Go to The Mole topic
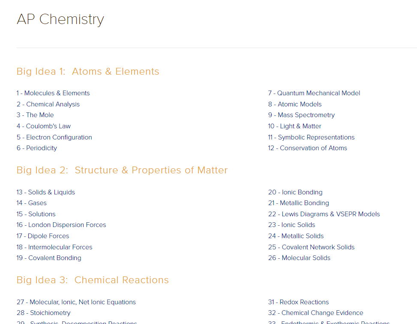417x324 pixels. [35, 115]
